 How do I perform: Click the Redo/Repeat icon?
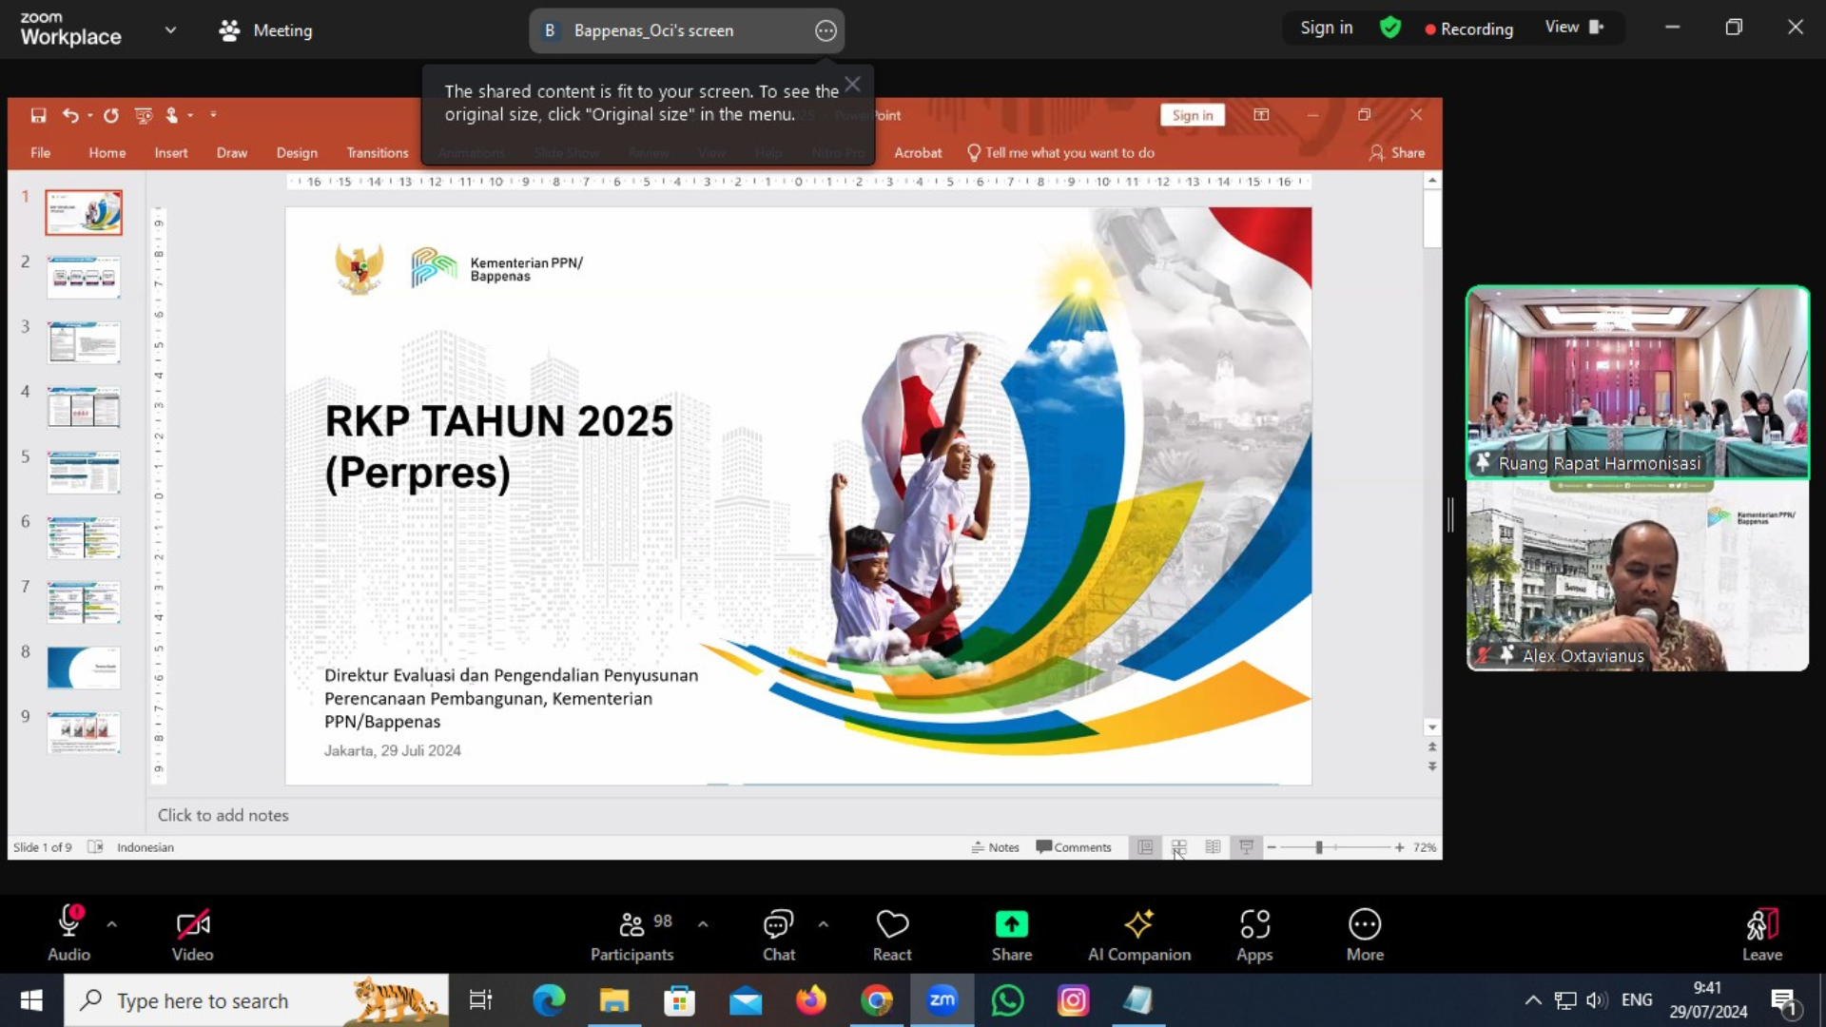pos(111,115)
